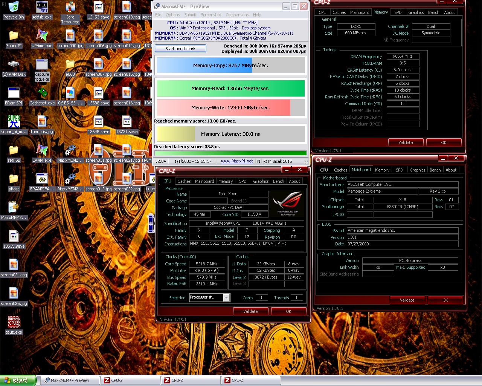Open MaxxMEM Screenshot menu
The image size is (482, 386).
tap(211, 15)
